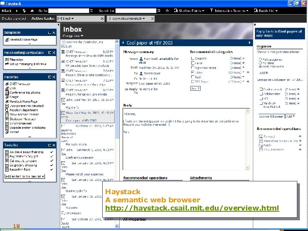This screenshot has height=231, width=308.
Task: Check the Sushi category checkbox
Action: (192, 77)
